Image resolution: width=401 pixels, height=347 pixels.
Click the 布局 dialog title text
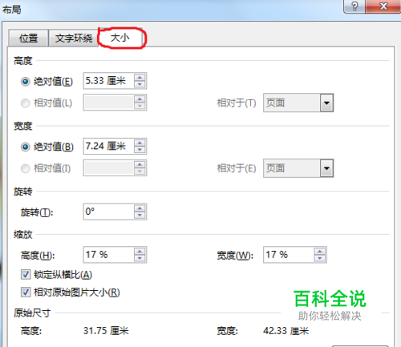(x=12, y=10)
